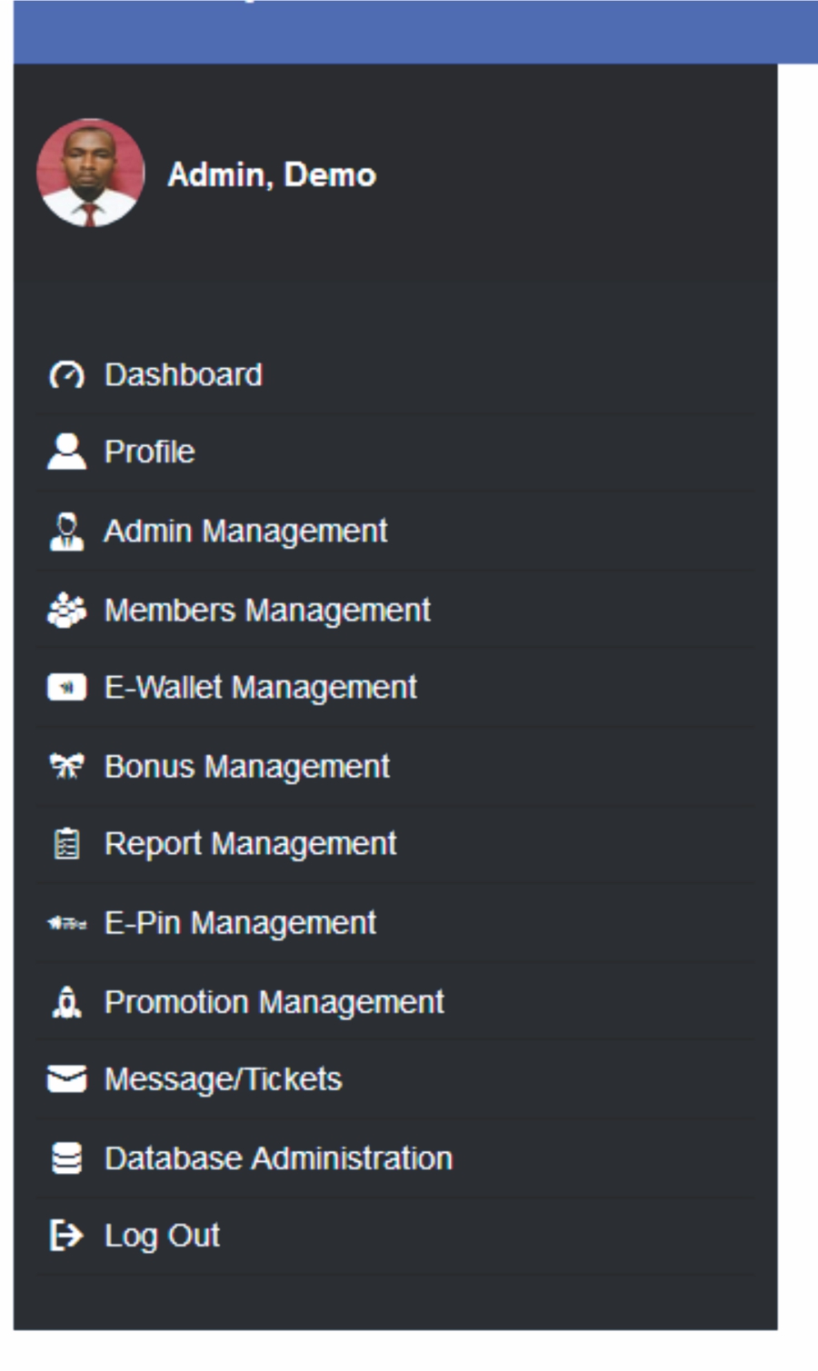Click the Database Administration stack icon
The image size is (818, 1371).
pos(66,1158)
